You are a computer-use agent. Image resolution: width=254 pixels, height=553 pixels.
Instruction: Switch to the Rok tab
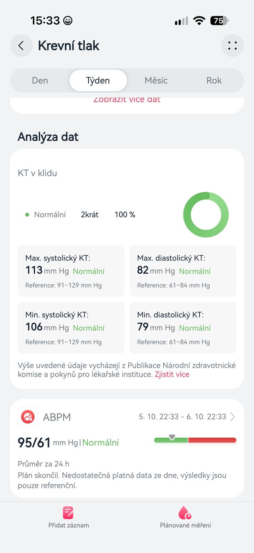(214, 80)
